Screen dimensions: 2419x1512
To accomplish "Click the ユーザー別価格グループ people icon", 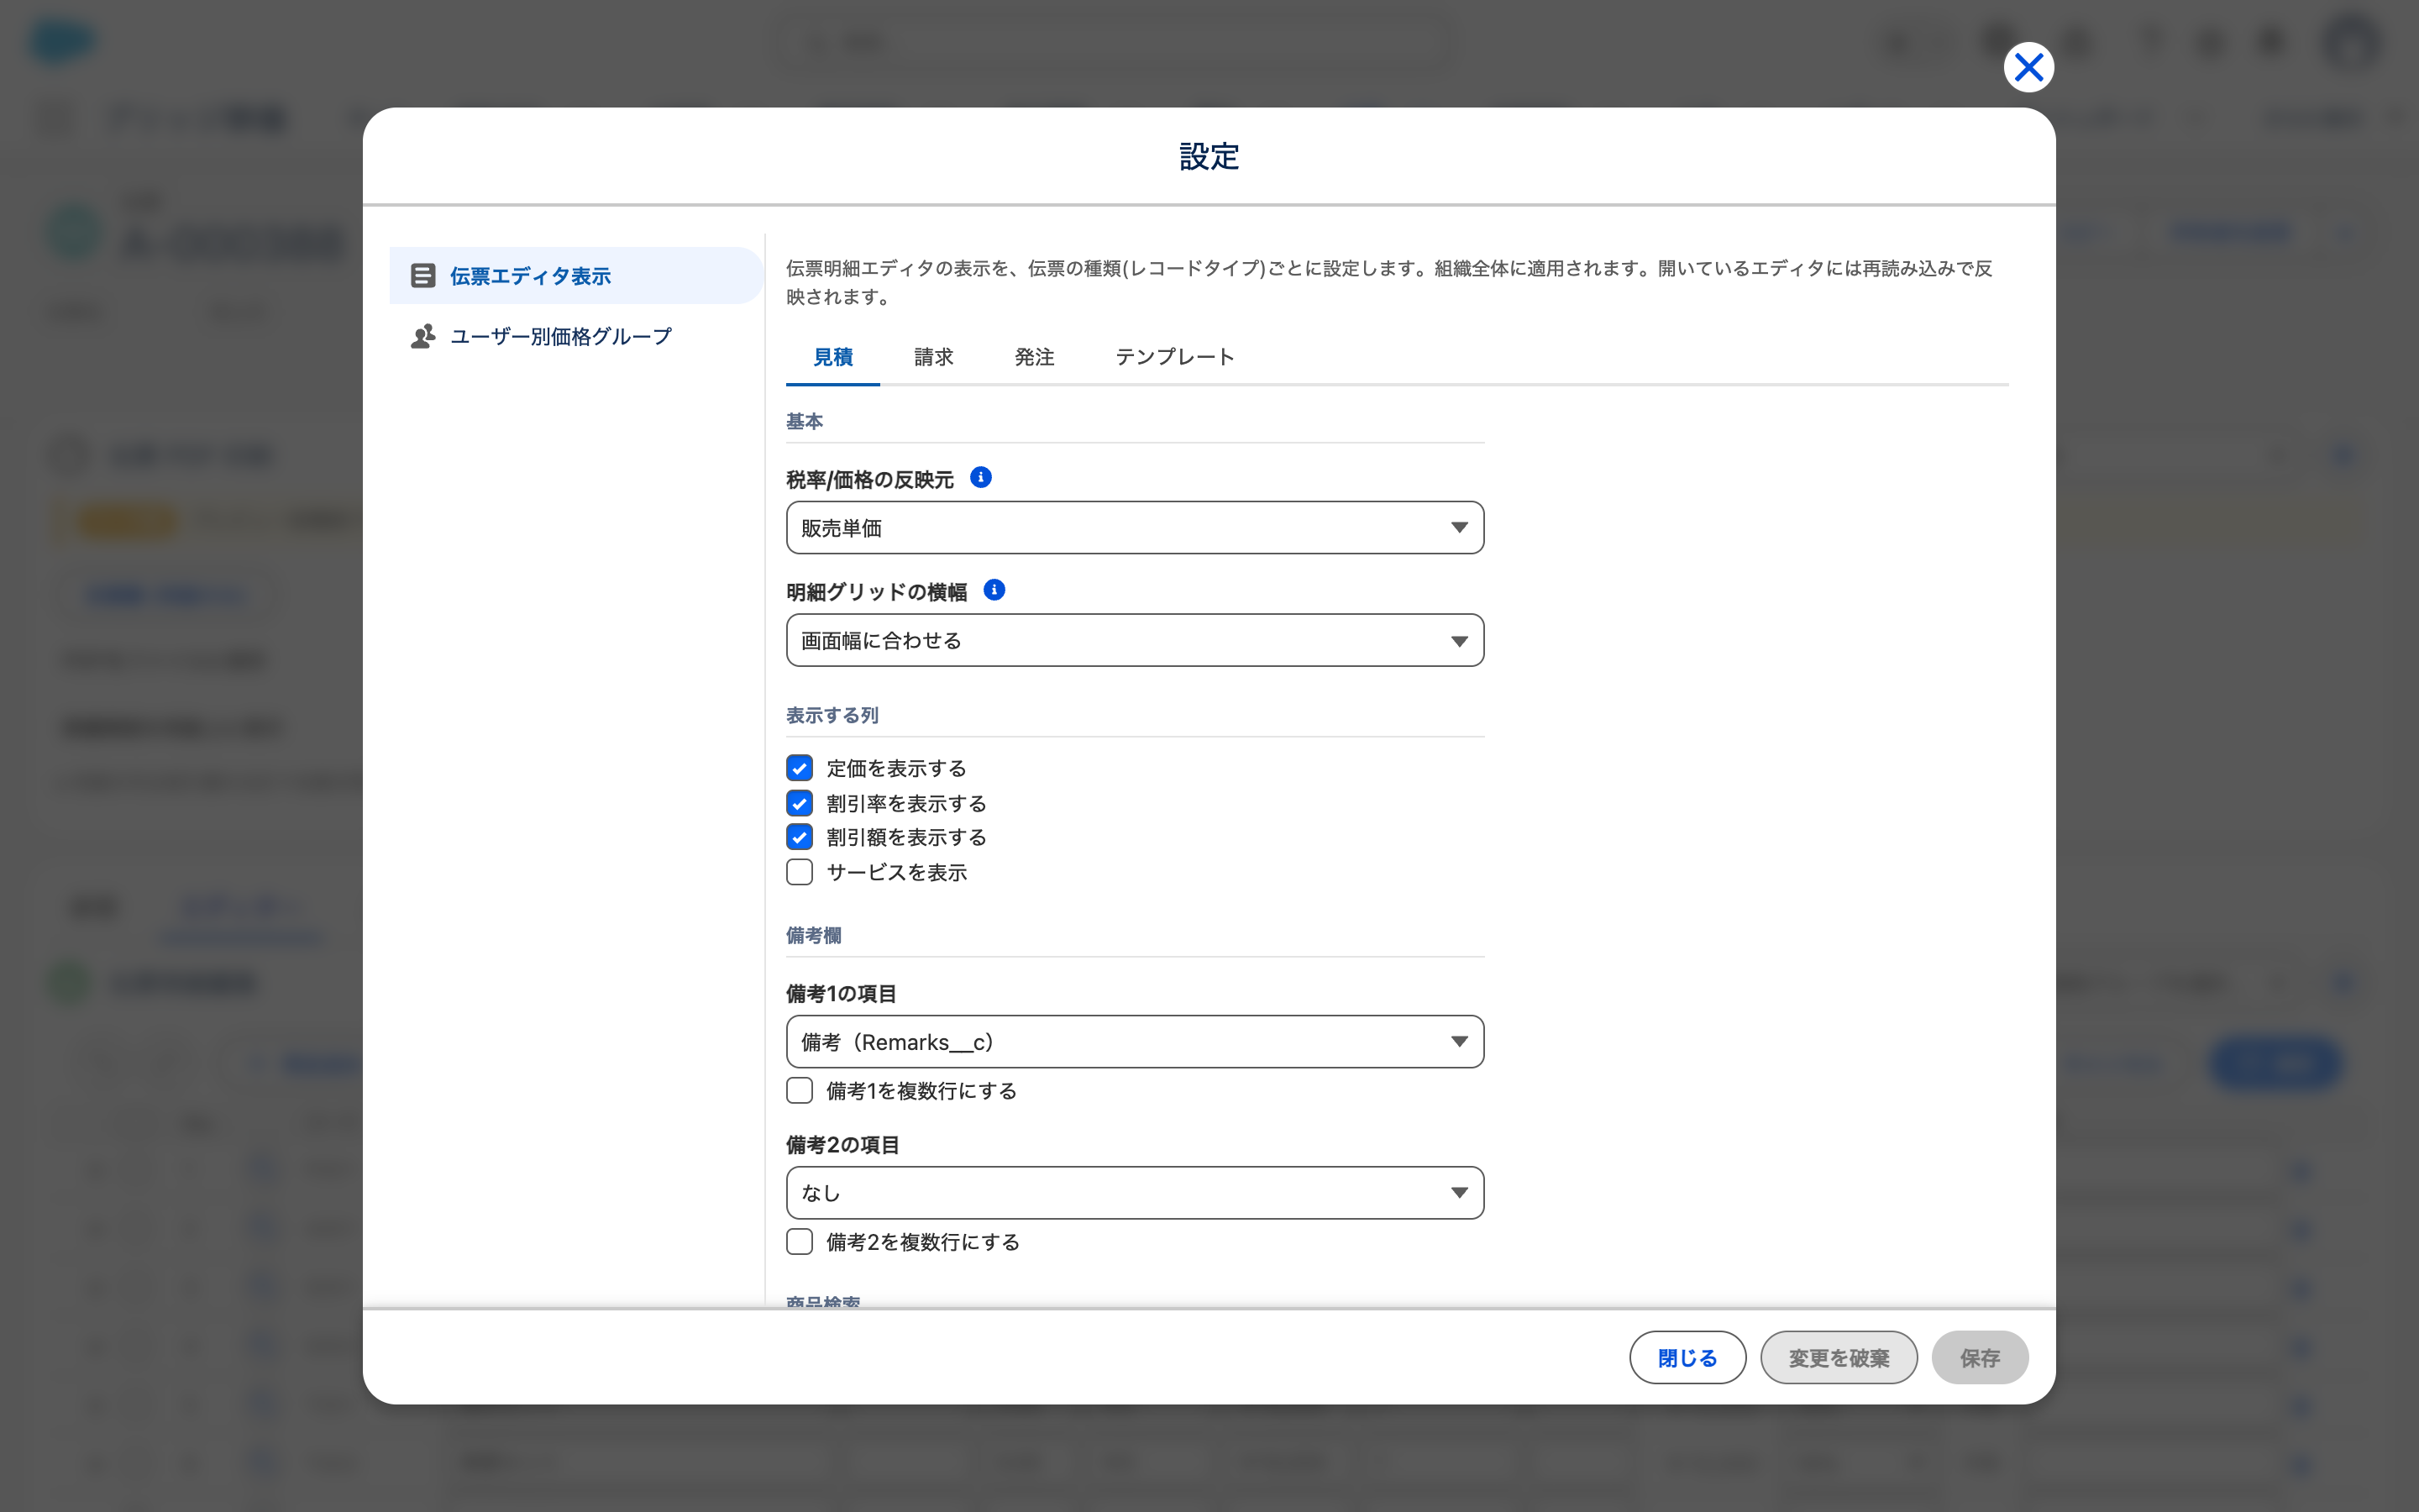I will click(422, 336).
